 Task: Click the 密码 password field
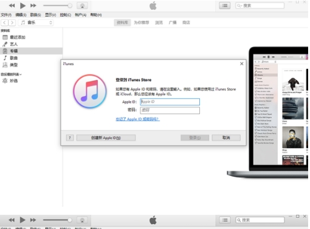coord(170,110)
